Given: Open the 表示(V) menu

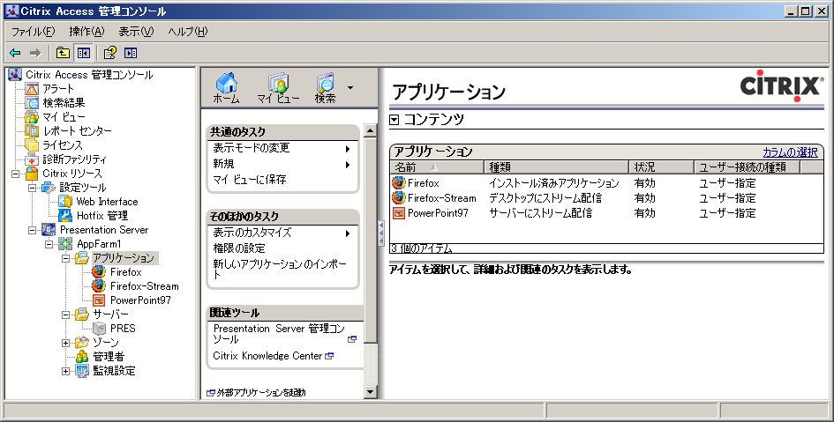Looking at the screenshot, I should 136,32.
